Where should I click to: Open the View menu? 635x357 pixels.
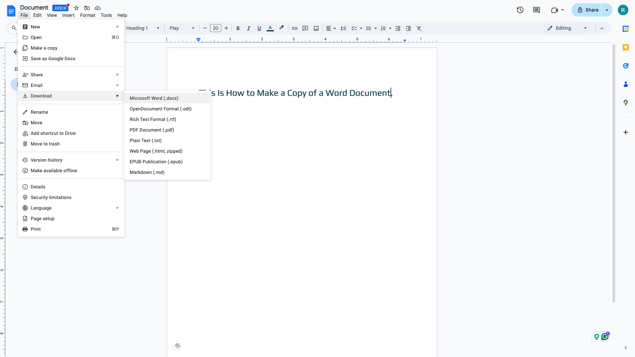[x=52, y=15]
